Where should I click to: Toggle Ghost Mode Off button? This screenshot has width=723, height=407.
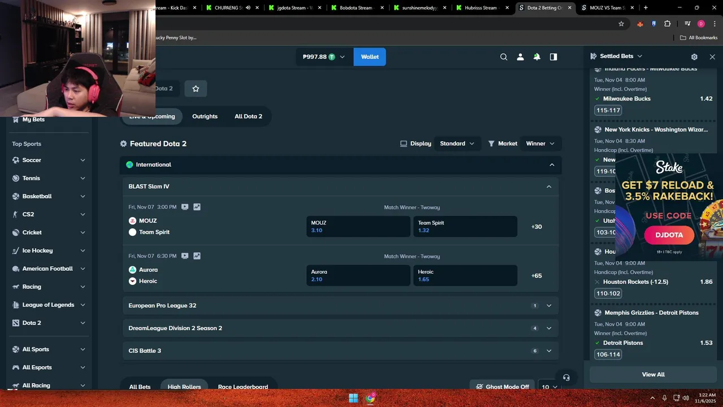coord(503,387)
